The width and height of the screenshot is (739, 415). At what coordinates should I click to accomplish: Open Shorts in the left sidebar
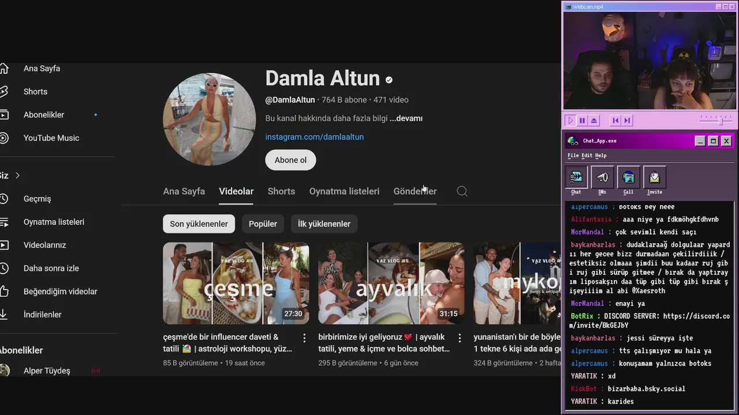click(35, 92)
